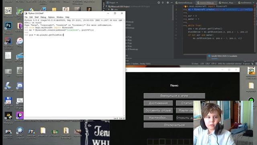Click the IntelliJ locate file target icon
This screenshot has height=145, width=257.
pyautogui.click(x=159, y=3)
